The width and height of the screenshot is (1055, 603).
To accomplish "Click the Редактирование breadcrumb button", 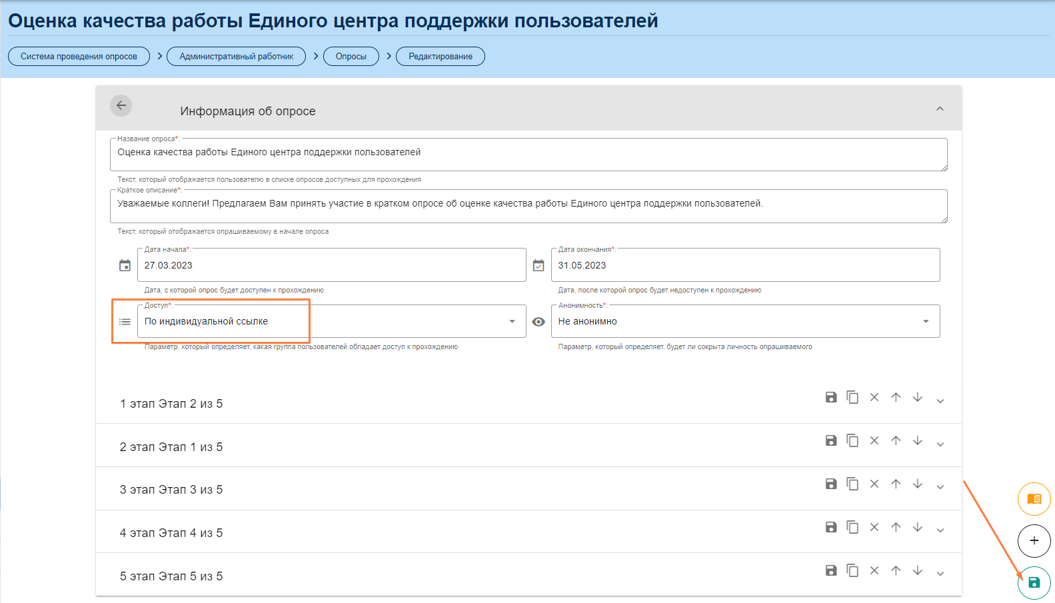I will [440, 57].
